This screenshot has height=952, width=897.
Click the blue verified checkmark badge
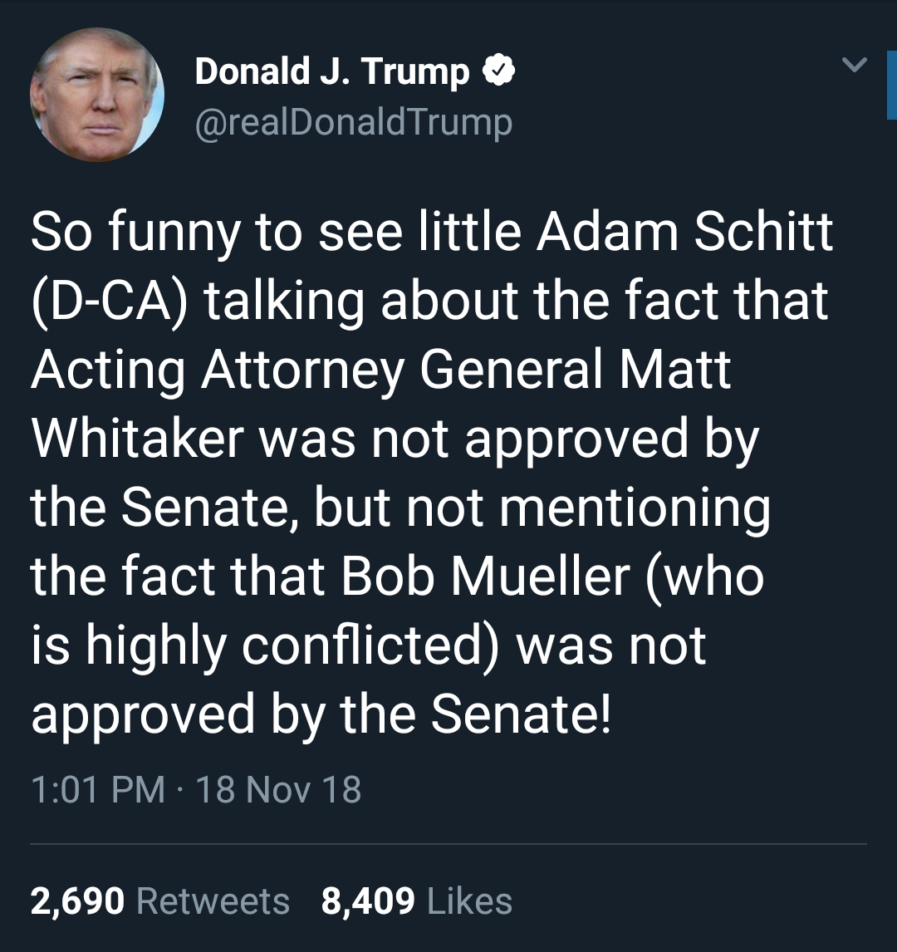(x=498, y=72)
